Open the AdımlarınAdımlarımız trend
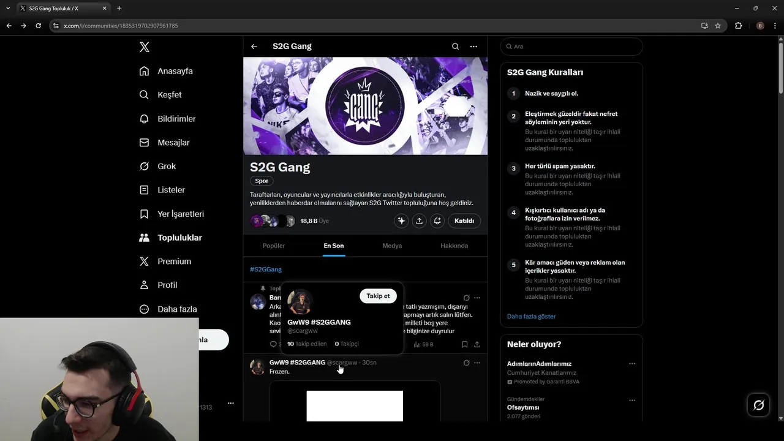This screenshot has width=784, height=441. [x=539, y=364]
